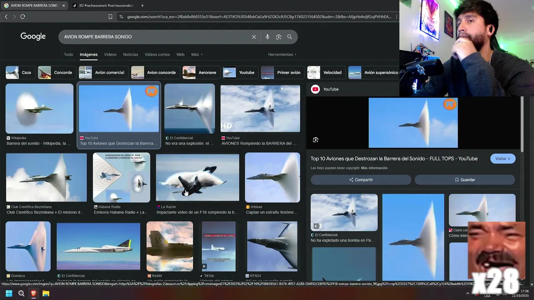Expand the Más dropdown
The image size is (534, 300).
pos(197,55)
